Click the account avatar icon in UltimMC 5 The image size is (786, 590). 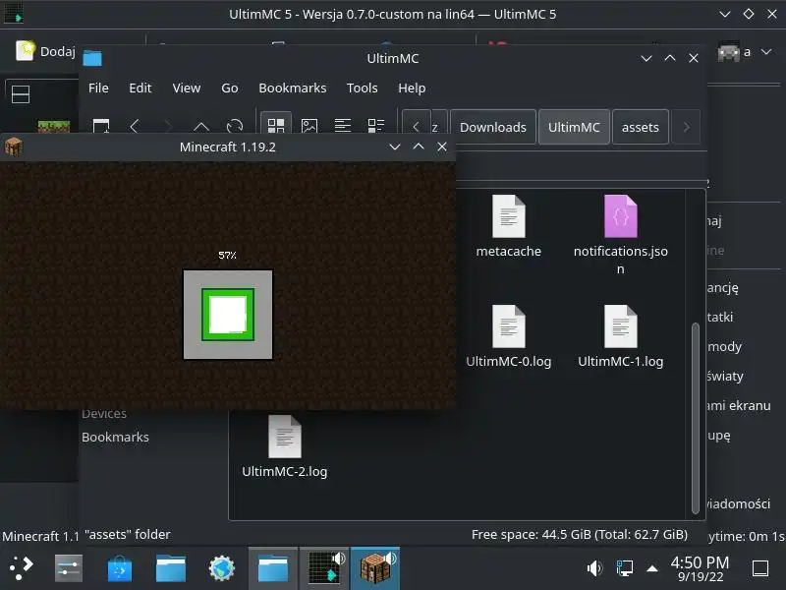point(728,52)
